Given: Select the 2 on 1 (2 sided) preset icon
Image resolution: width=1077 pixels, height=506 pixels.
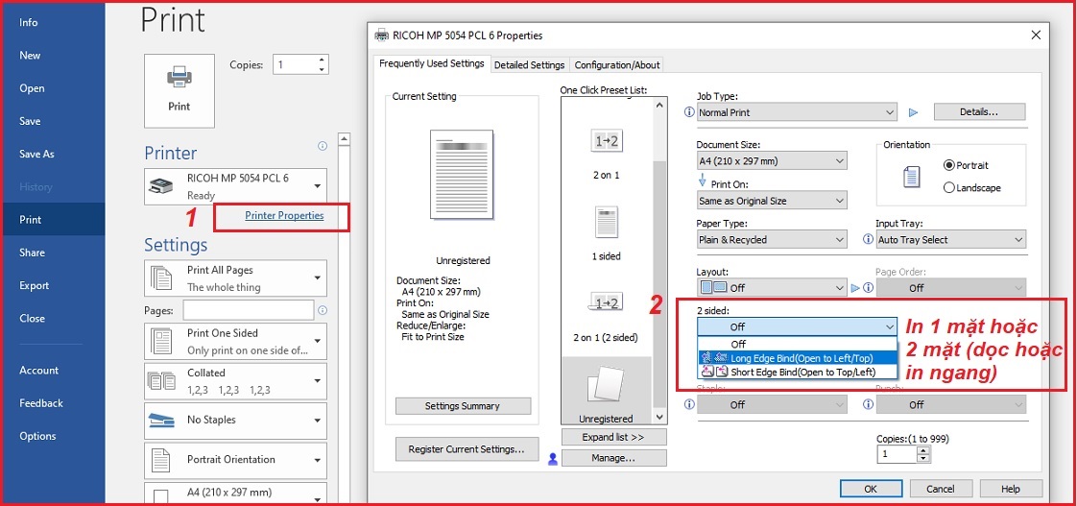Looking at the screenshot, I should pyautogui.click(x=606, y=301).
